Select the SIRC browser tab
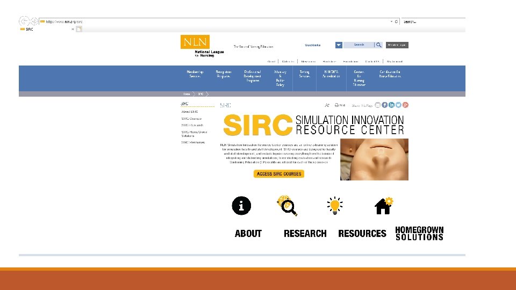 click(x=46, y=29)
